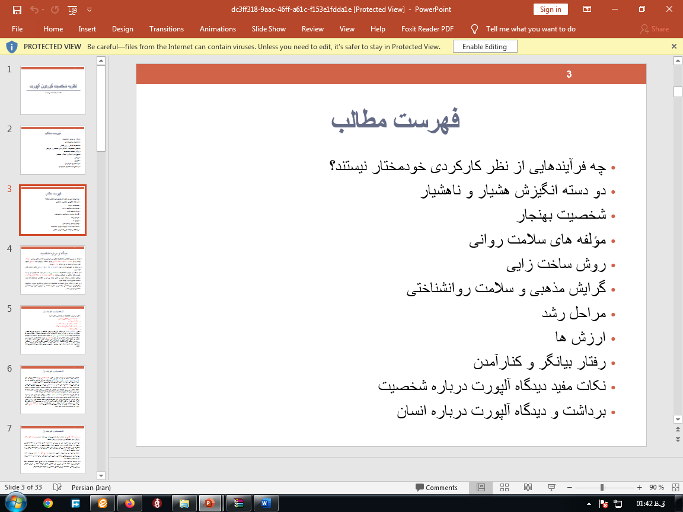
Task: Select slide 4 thumbnail
Action: [x=53, y=270]
